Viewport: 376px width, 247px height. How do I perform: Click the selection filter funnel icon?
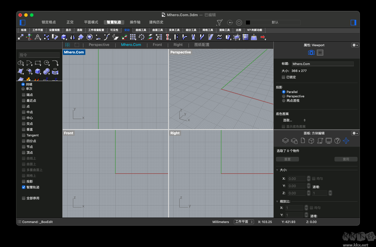[x=219, y=23]
